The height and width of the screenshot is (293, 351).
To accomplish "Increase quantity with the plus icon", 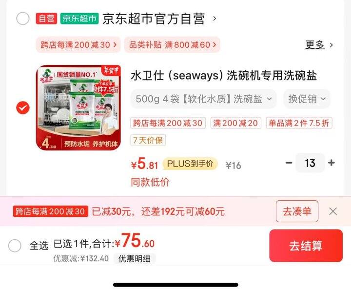I will pos(331,163).
